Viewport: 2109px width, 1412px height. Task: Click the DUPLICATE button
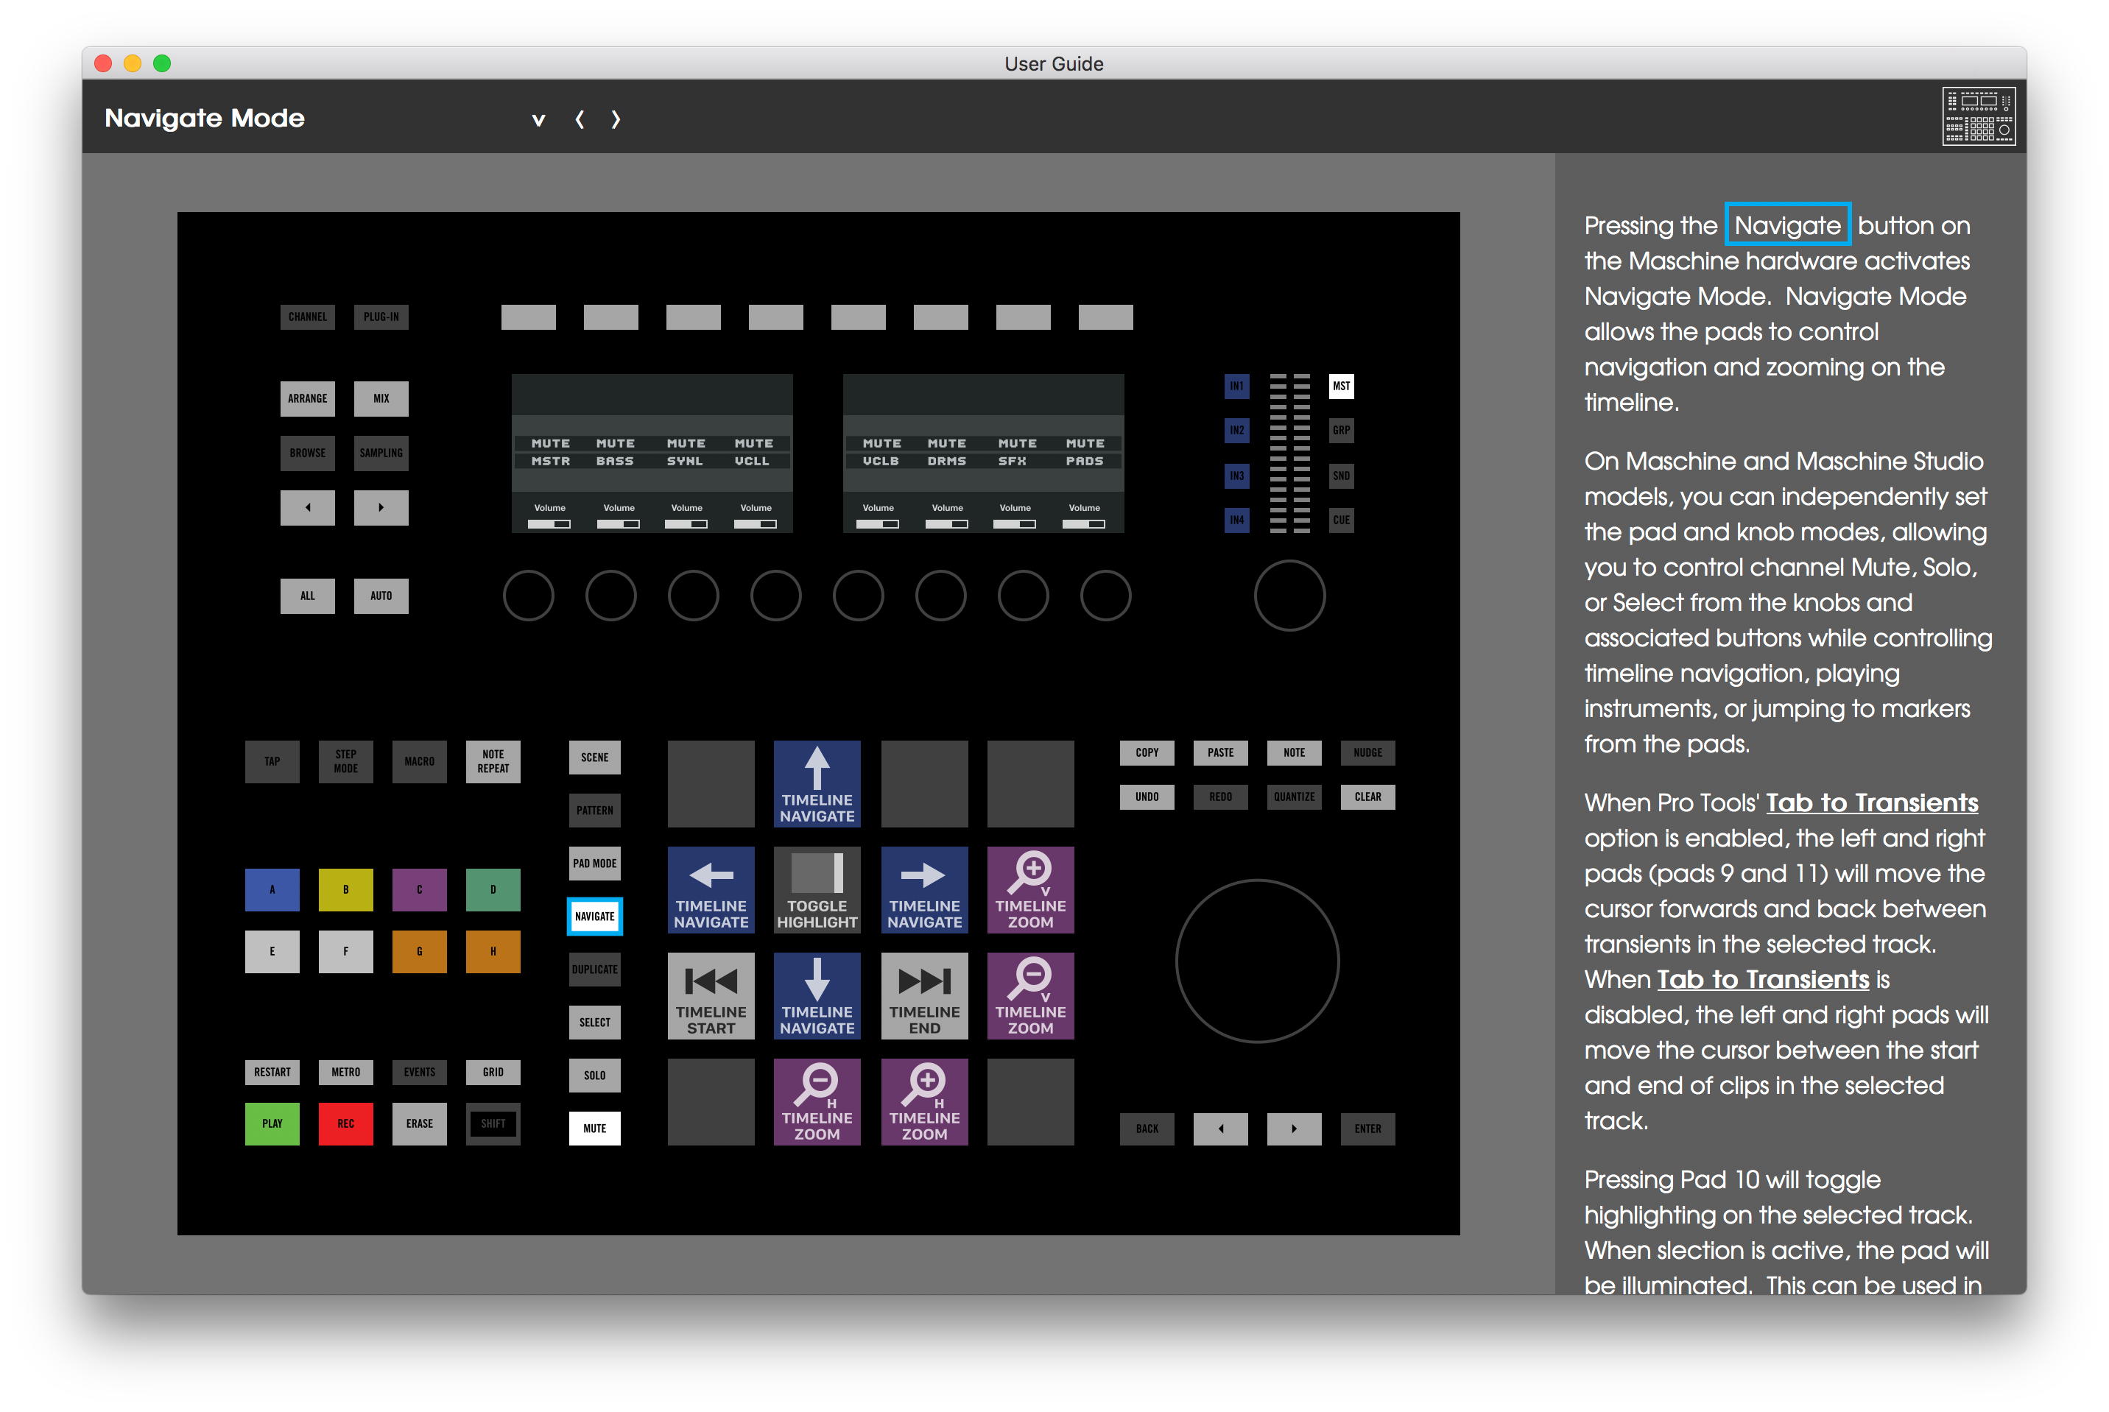point(594,970)
